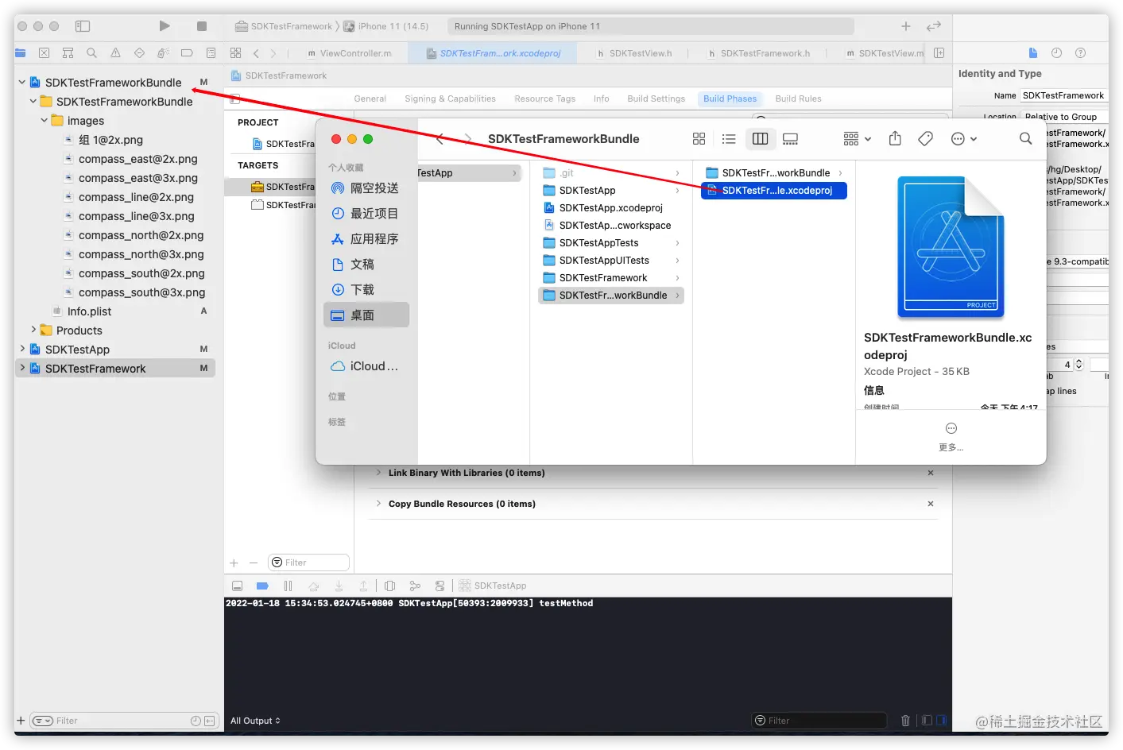The height and width of the screenshot is (750, 1123).
Task: Click 更多 in the Finder preview pane
Action: [x=951, y=437]
